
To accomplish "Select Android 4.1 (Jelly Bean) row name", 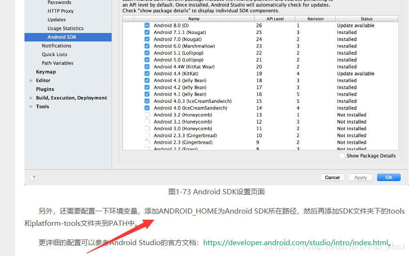I will 180,94.
